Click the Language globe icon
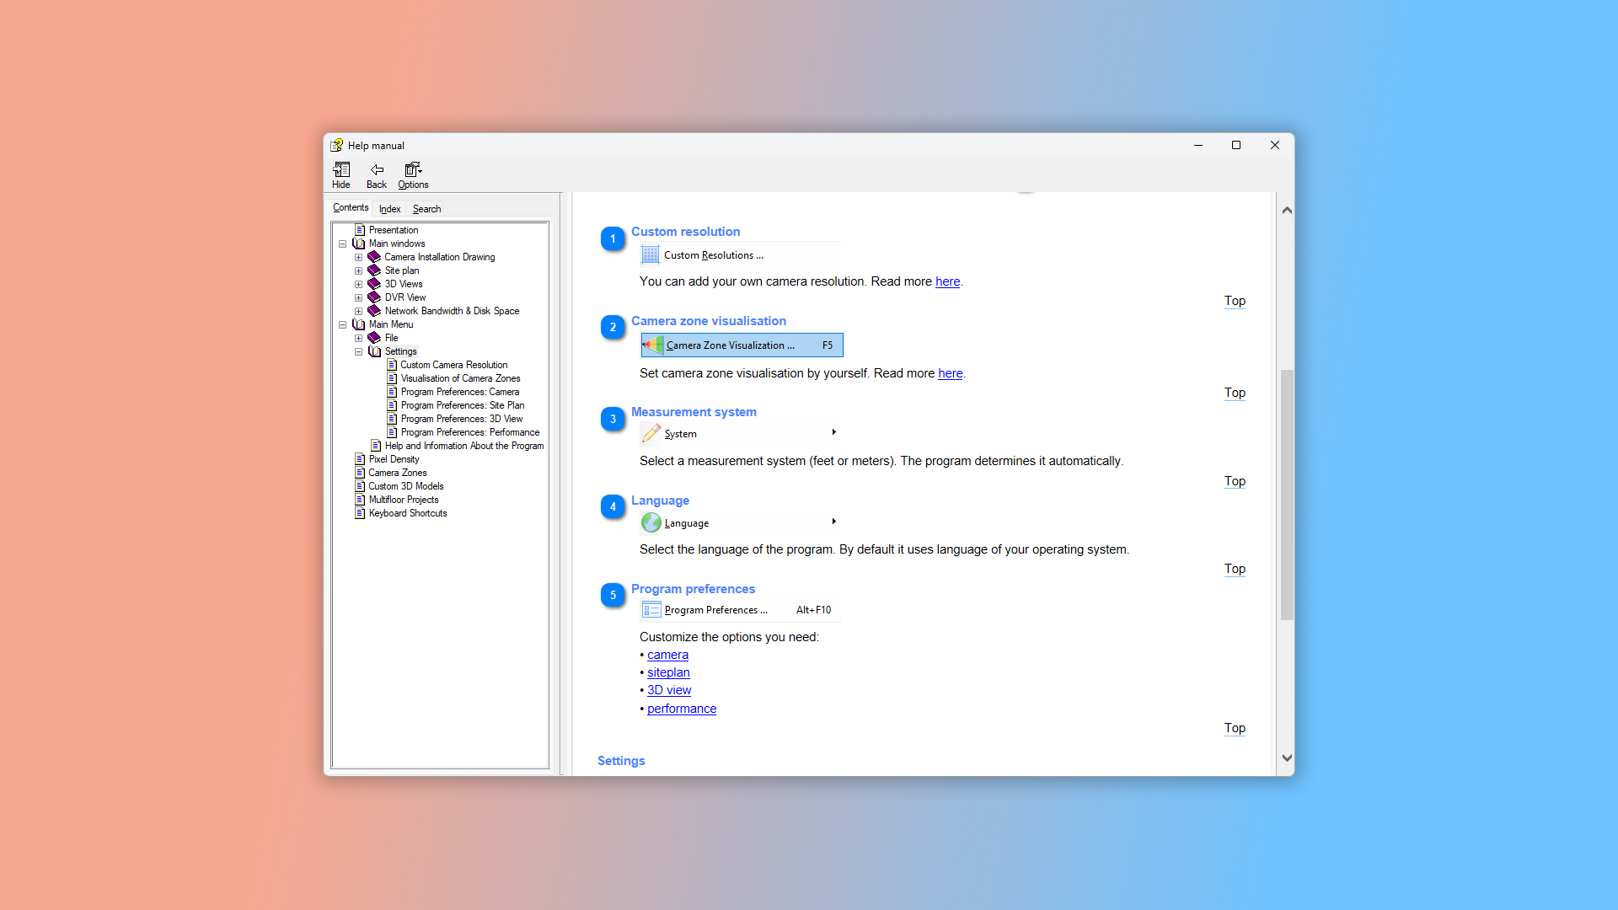Screen dimensions: 1618x910 (651, 523)
